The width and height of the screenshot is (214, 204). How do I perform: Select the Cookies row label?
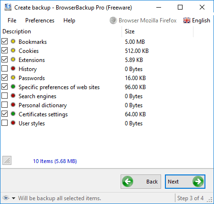pos(29,51)
